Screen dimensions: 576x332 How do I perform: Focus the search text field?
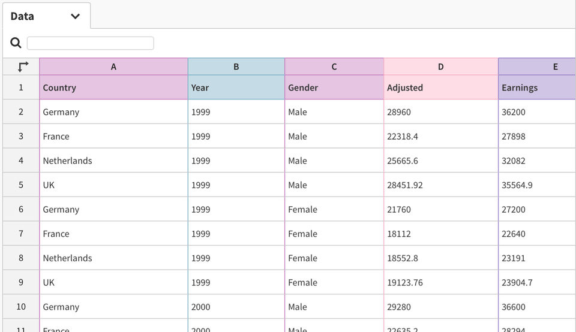[x=91, y=43]
